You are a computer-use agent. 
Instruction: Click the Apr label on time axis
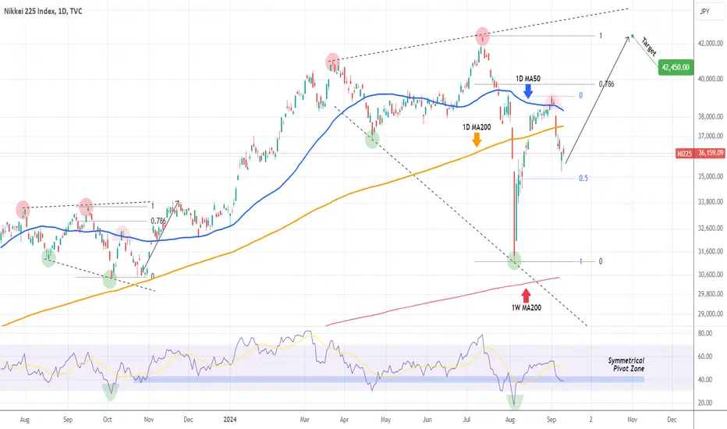tap(344, 420)
